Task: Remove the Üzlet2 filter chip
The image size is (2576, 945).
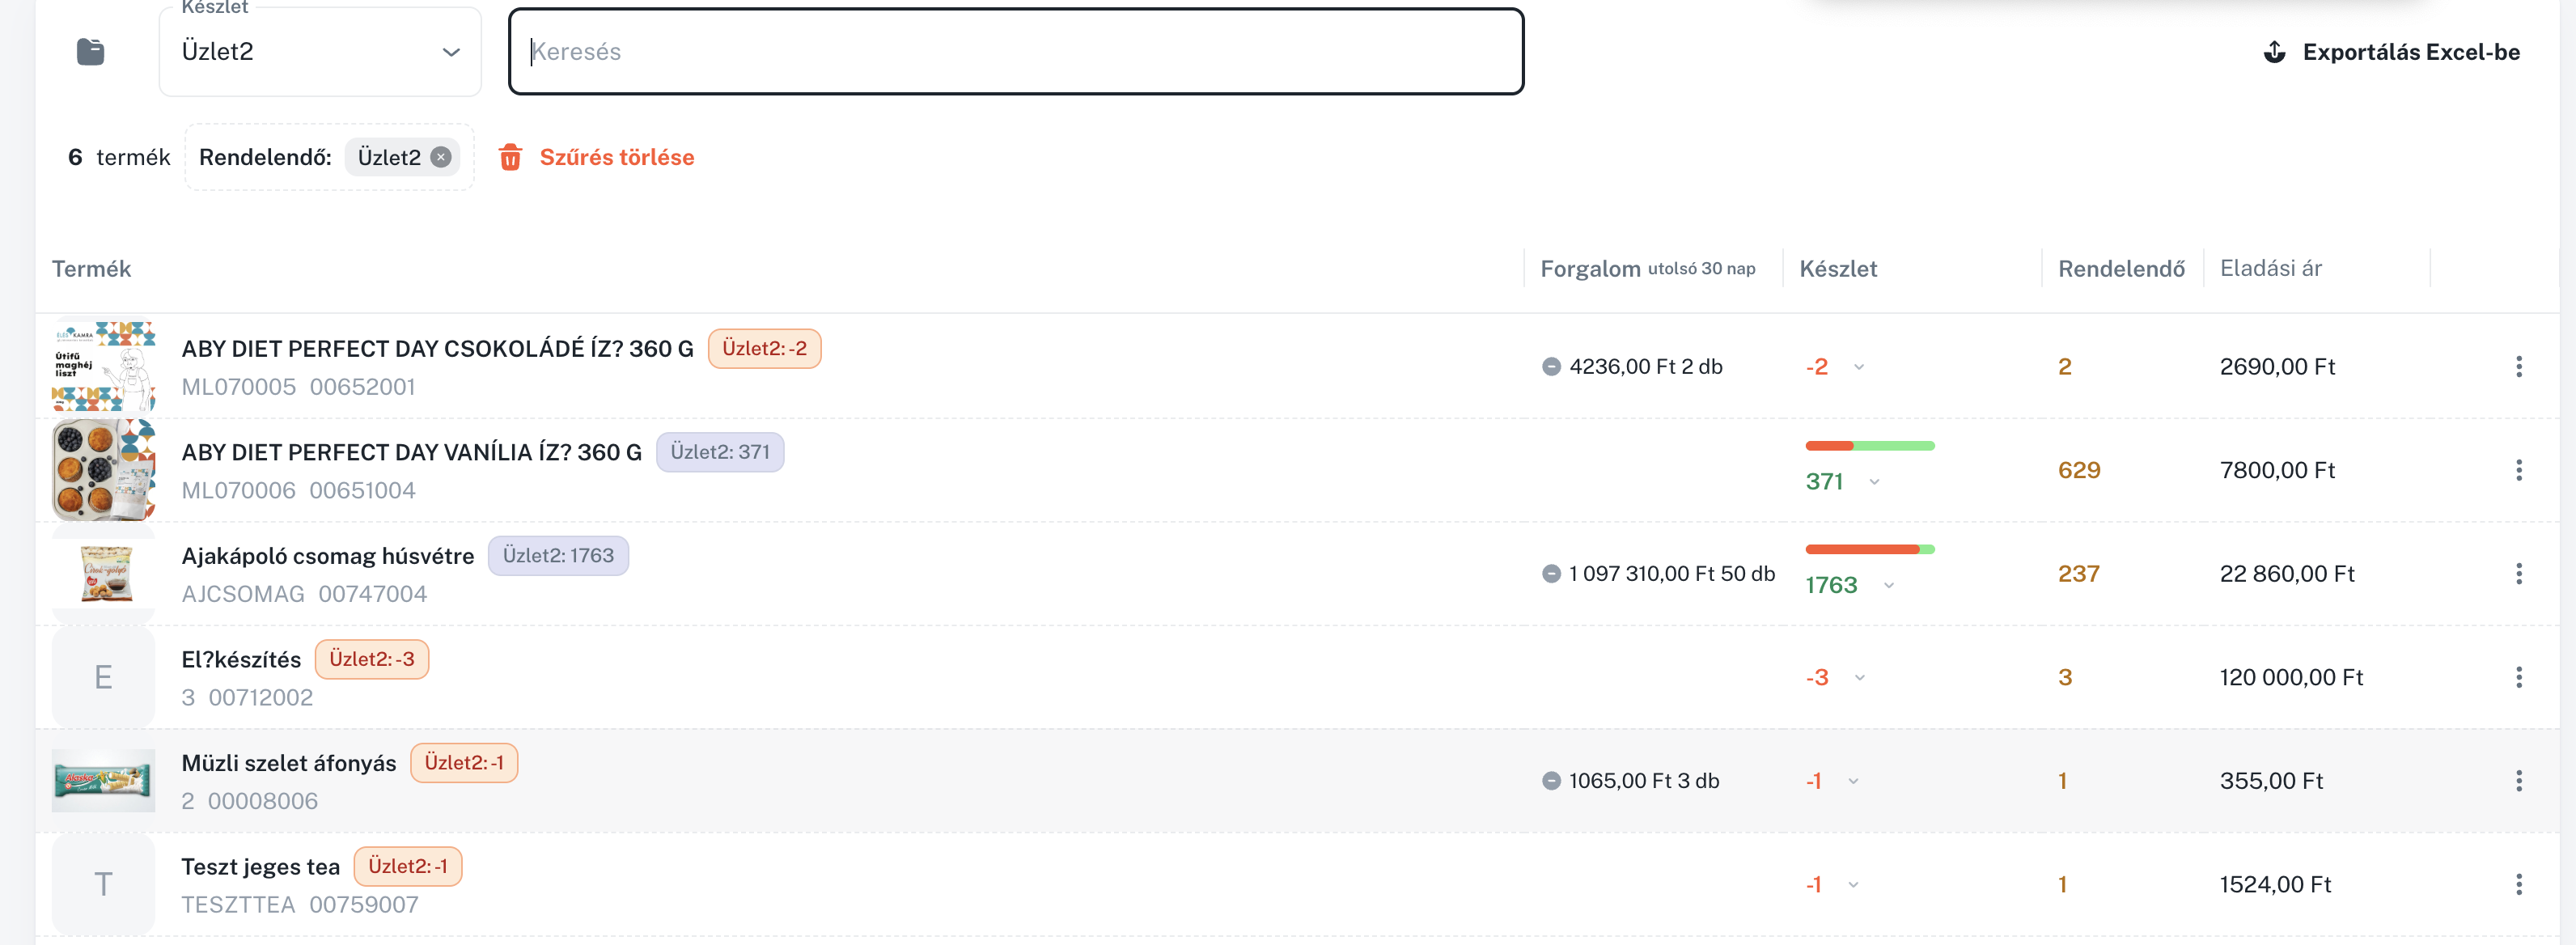Action: 441,157
